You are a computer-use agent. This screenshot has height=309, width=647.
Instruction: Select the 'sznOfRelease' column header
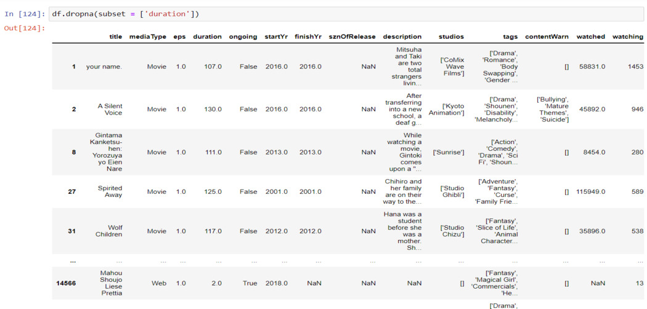click(352, 37)
